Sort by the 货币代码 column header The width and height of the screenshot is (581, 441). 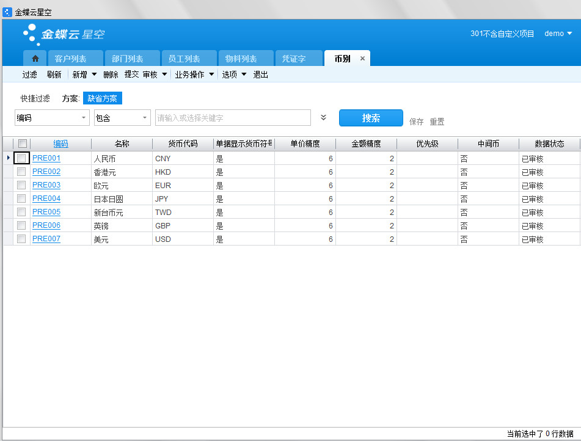tap(183, 144)
